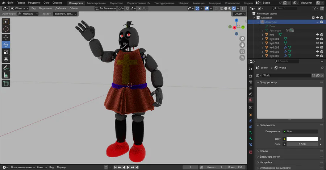Screen dimensions: 326x170
Task: Open the Texture properties tab
Action: [x=251, y=152]
